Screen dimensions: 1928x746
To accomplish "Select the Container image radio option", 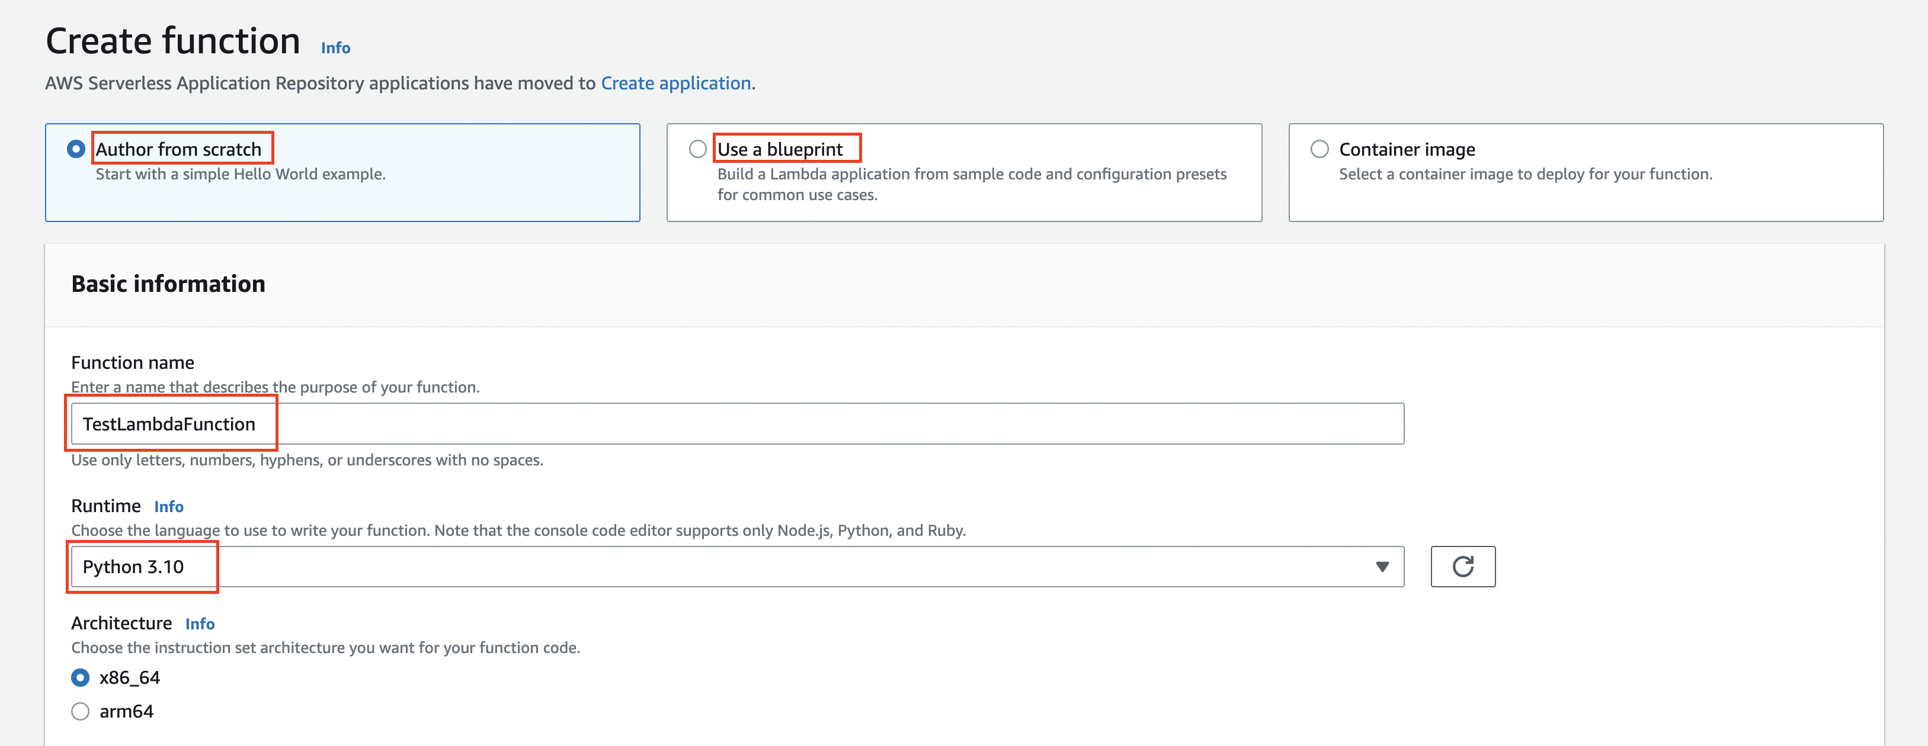I will click(1320, 149).
